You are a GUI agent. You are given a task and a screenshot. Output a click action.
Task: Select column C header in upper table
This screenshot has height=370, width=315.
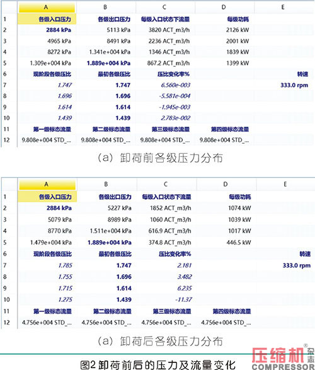click(x=165, y=8)
